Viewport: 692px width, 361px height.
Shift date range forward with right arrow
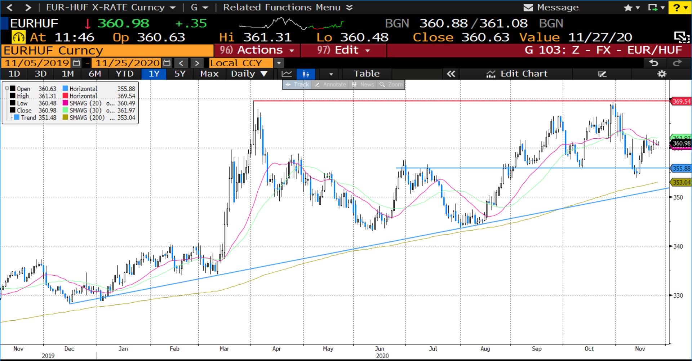197,63
